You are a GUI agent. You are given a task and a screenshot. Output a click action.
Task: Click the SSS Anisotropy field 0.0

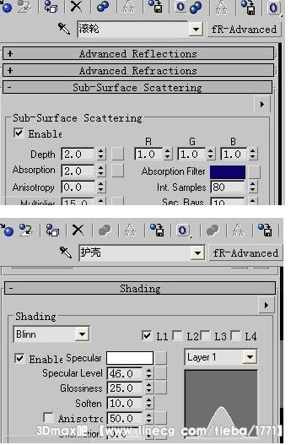coord(78,187)
